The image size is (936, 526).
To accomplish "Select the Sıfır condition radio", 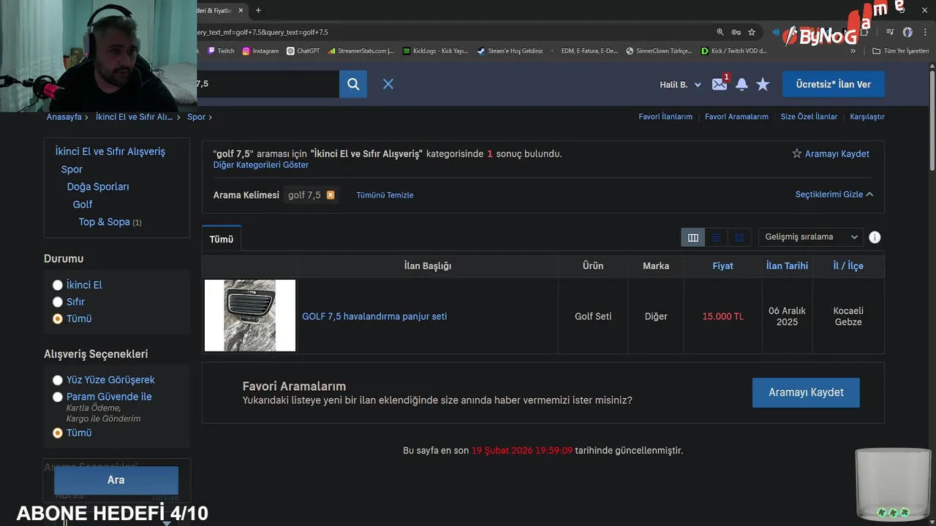I will click(58, 302).
